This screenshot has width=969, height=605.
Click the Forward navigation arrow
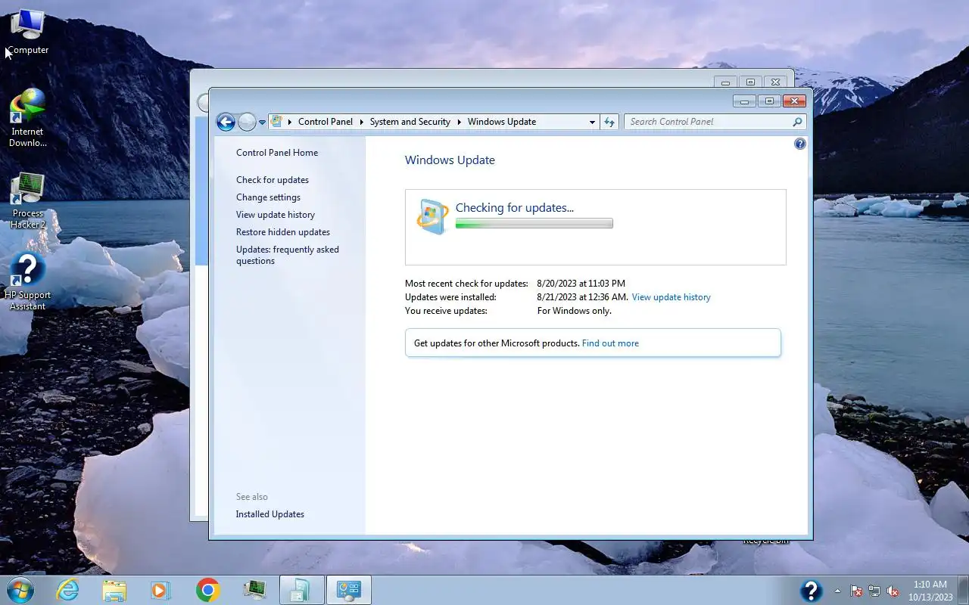[247, 122]
